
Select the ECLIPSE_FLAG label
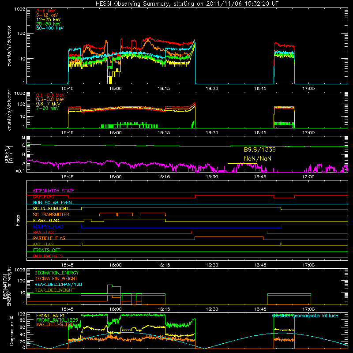click(x=48, y=226)
